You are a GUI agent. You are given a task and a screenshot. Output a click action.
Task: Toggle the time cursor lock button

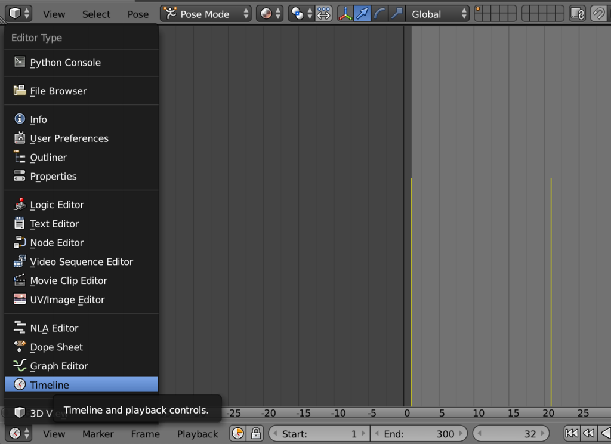[x=255, y=433]
